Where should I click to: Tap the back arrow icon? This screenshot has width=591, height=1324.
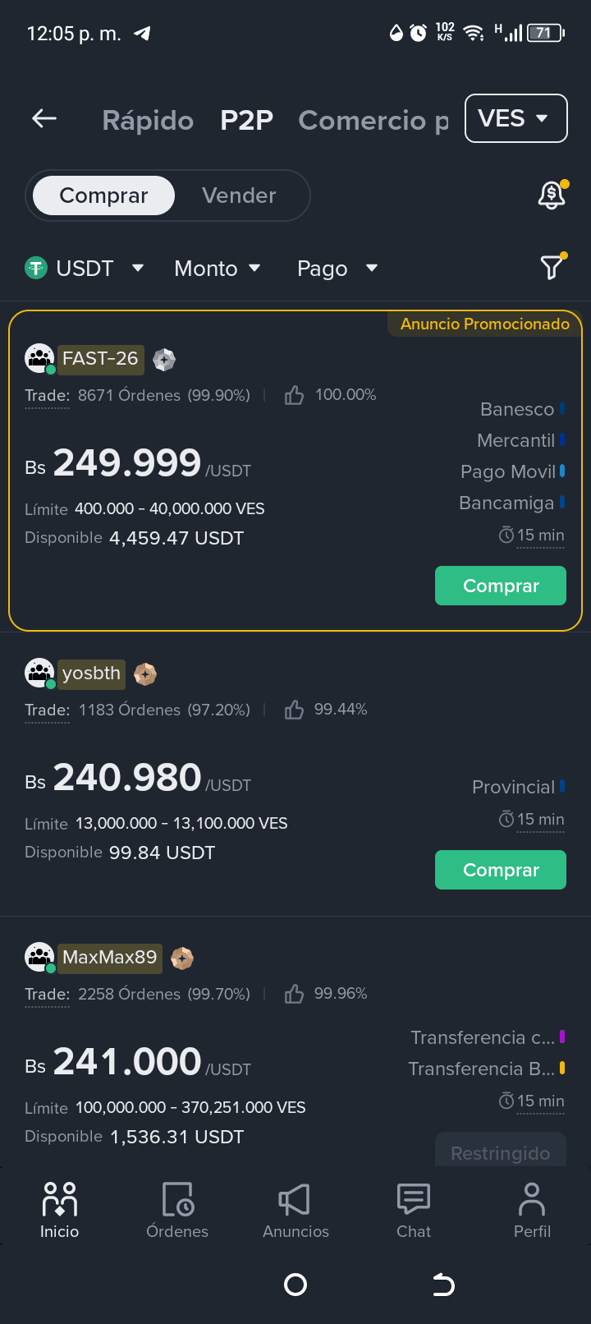click(44, 119)
